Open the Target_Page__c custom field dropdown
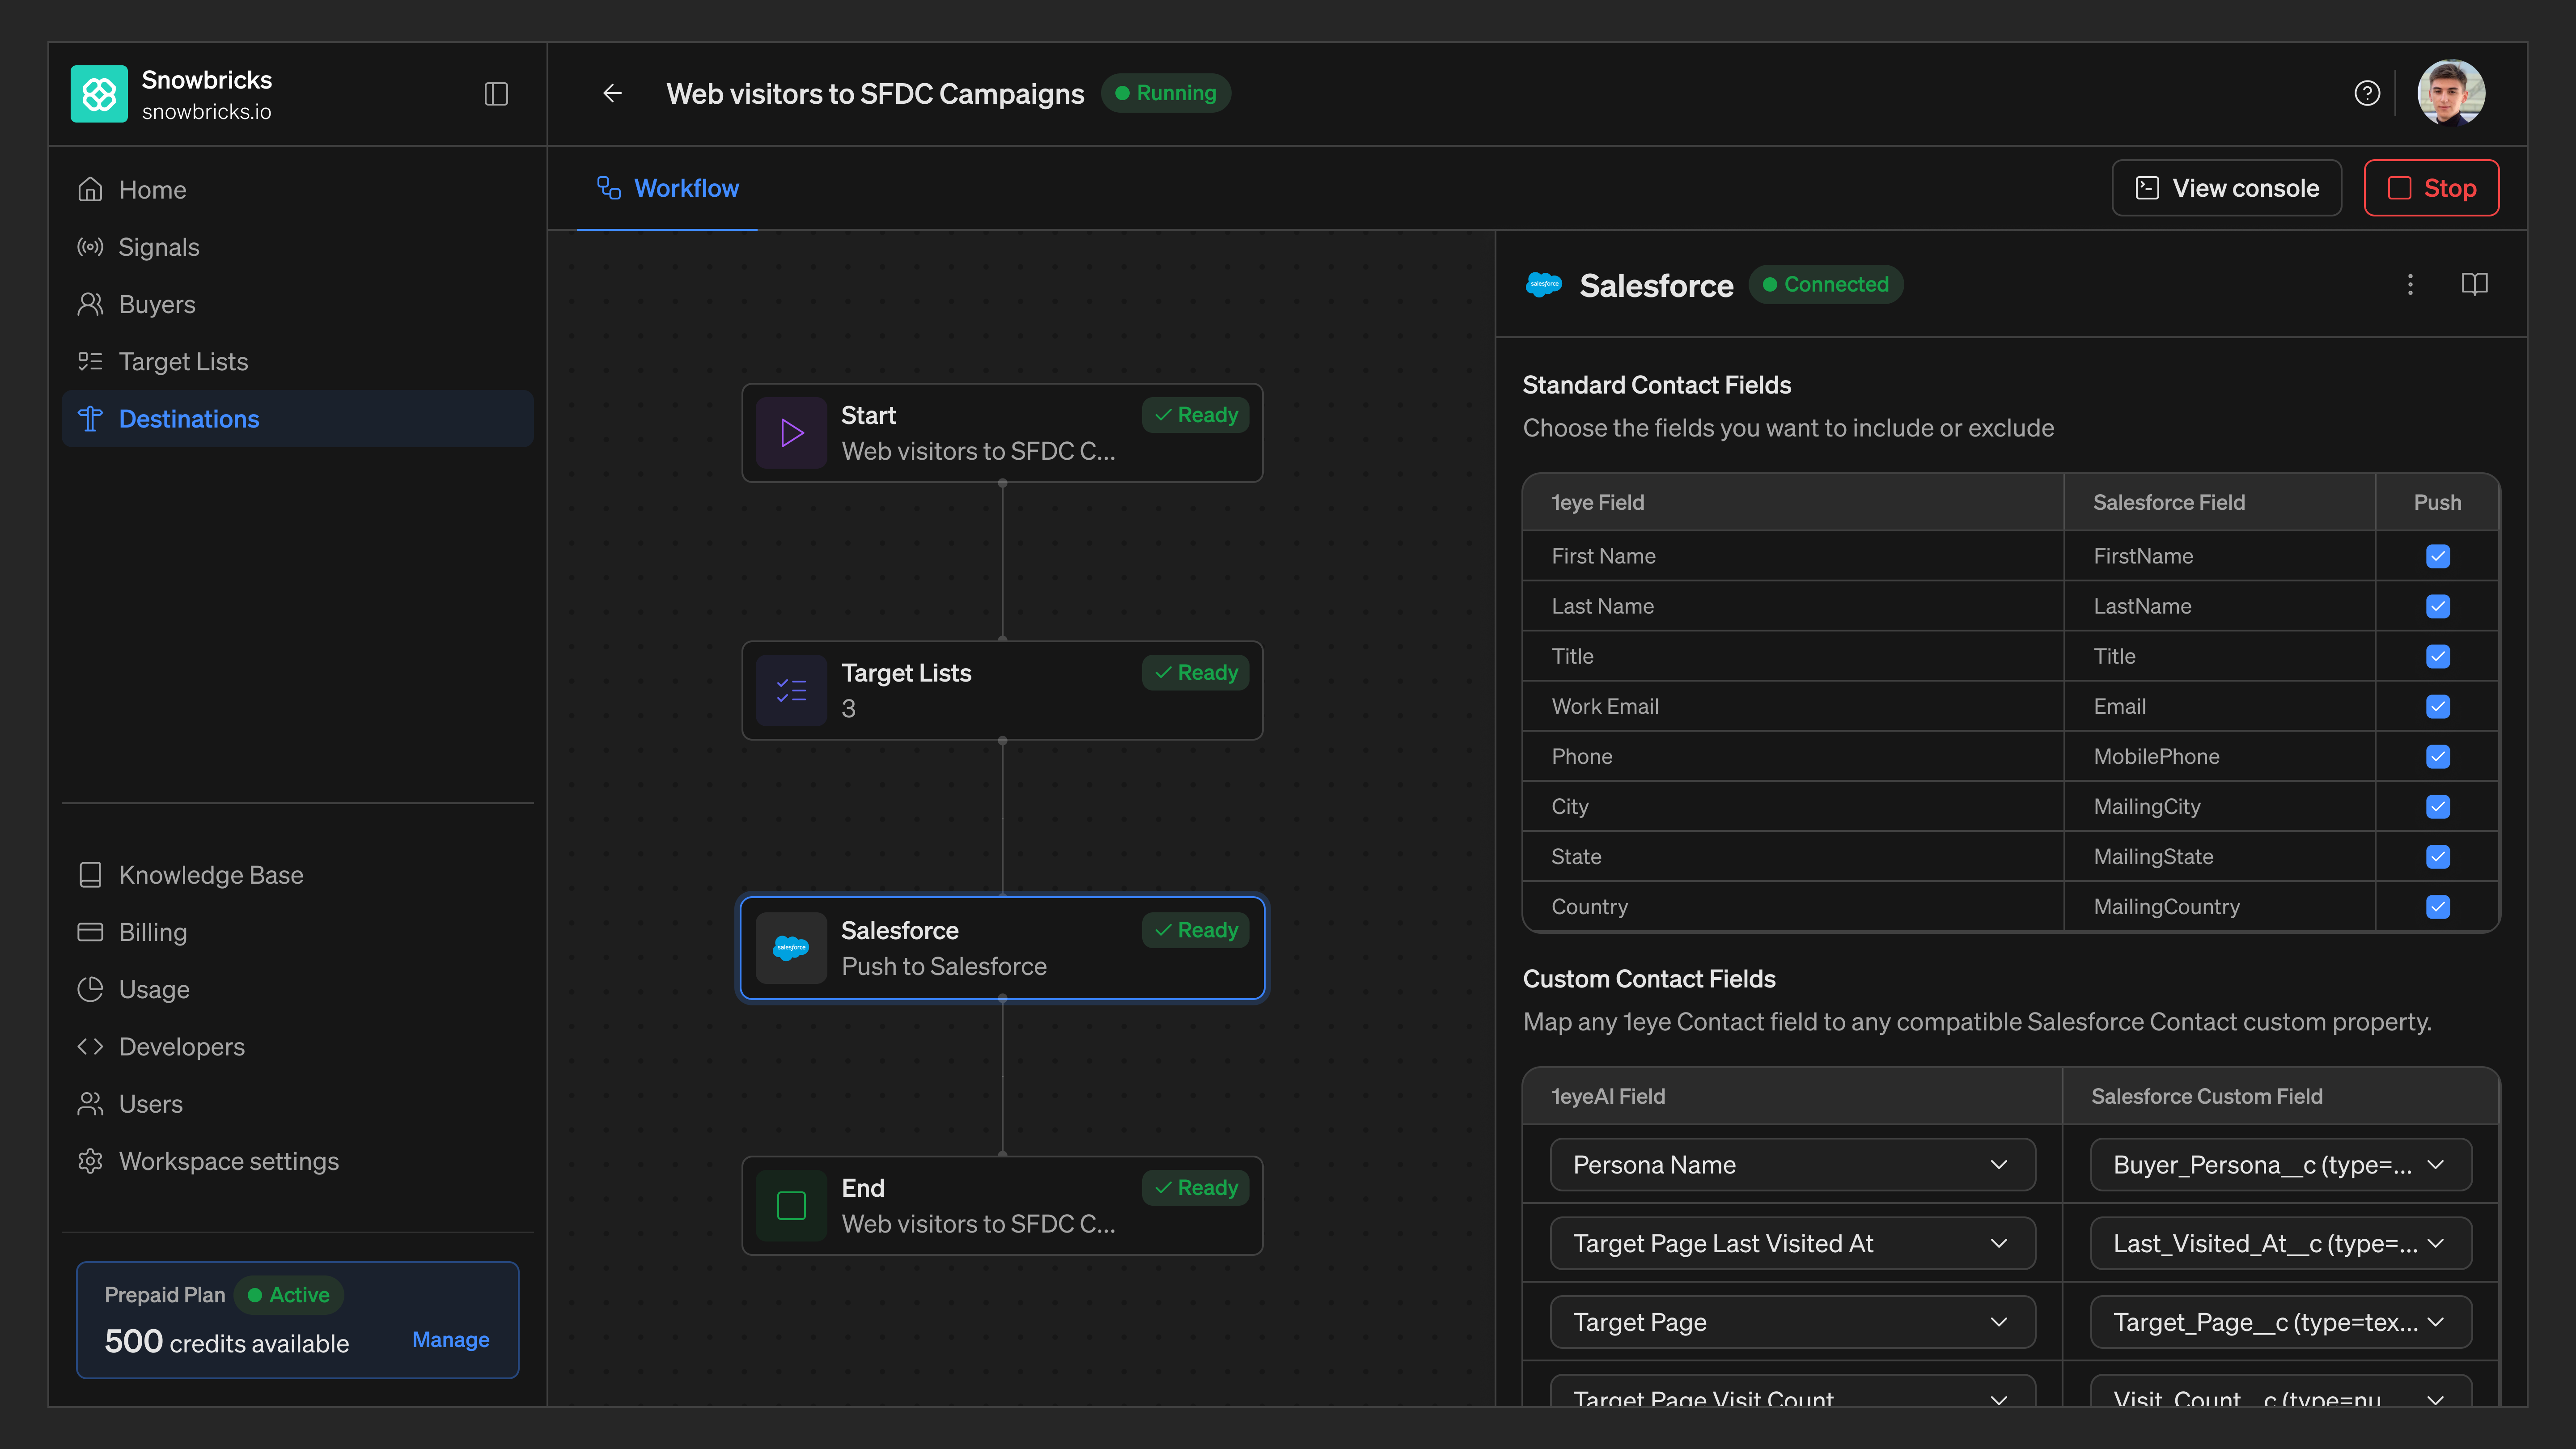Viewport: 2576px width, 1449px height. click(x=2280, y=1322)
